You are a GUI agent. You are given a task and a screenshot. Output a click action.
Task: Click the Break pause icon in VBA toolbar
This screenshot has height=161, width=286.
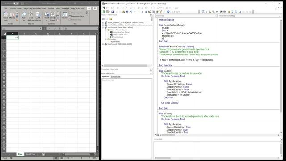(142, 12)
